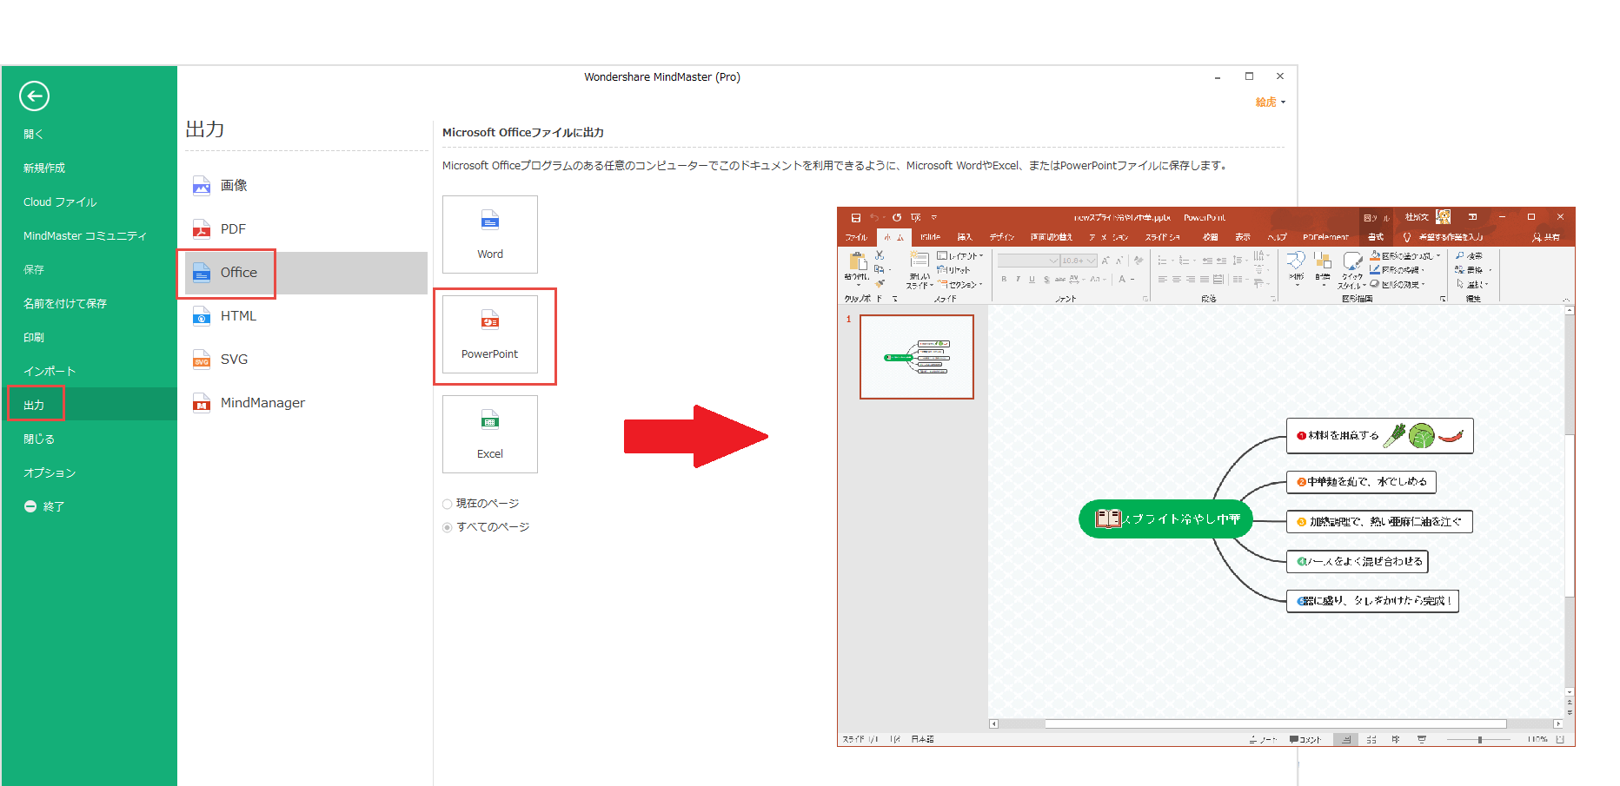Select the 現在のページ radio option
Image resolution: width=1620 pixels, height=786 pixels.
(x=448, y=504)
